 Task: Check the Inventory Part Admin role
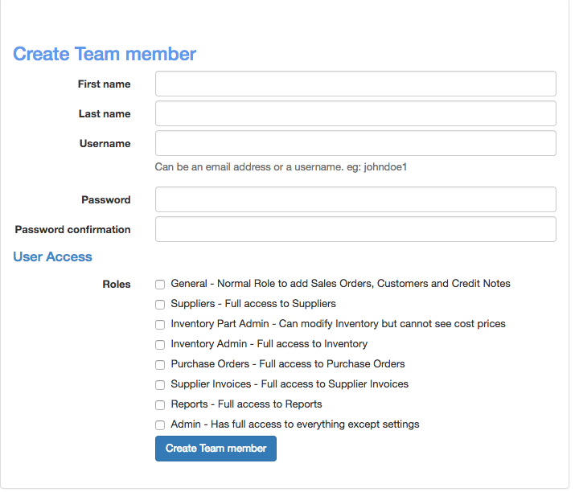coord(160,324)
